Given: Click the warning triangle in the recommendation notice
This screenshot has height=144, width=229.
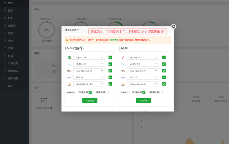Looking at the screenshot, I should point(67,40).
